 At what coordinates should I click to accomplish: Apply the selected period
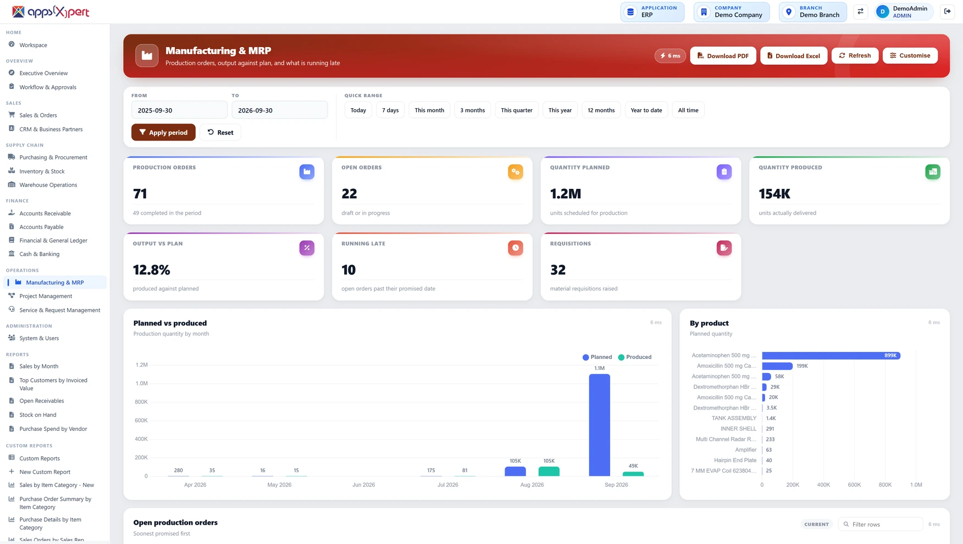click(163, 132)
